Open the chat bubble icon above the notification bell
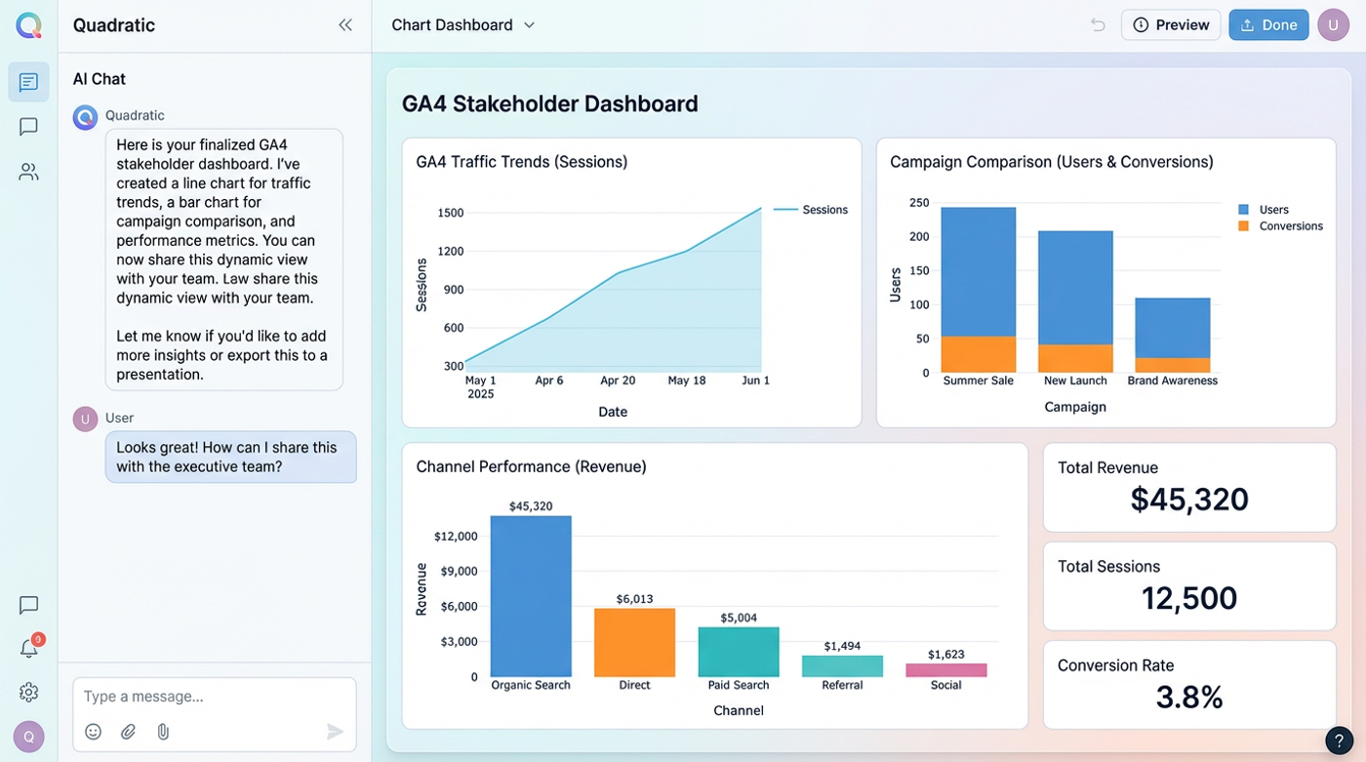Image resolution: width=1366 pixels, height=762 pixels. coord(28,605)
